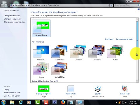This screenshot has width=140, height=105.
Task: Click the Save theme link
Action: click(x=109, y=39)
